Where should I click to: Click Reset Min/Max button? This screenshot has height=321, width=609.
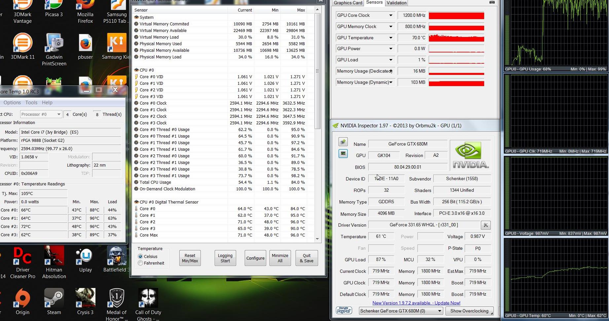tap(190, 258)
